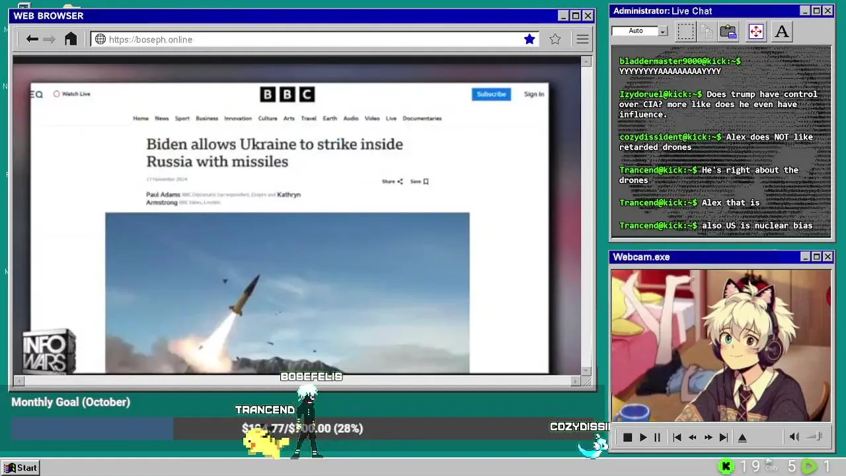Viewport: 846px width, 476px height.
Task: Open the BBC Documentaries nav item
Action: pyautogui.click(x=422, y=118)
